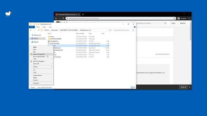Click the Help icon in the Explorer ribbon
207x116 pixels.
click(135, 27)
